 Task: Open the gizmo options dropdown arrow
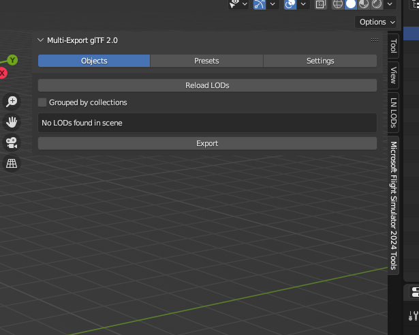(x=273, y=4)
